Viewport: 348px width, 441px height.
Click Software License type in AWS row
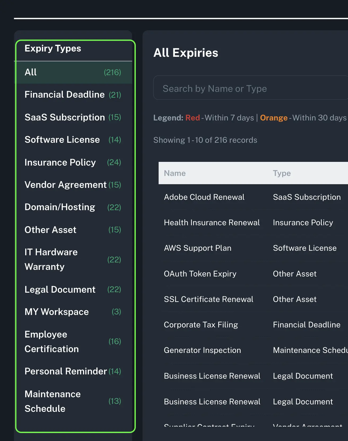(x=305, y=248)
